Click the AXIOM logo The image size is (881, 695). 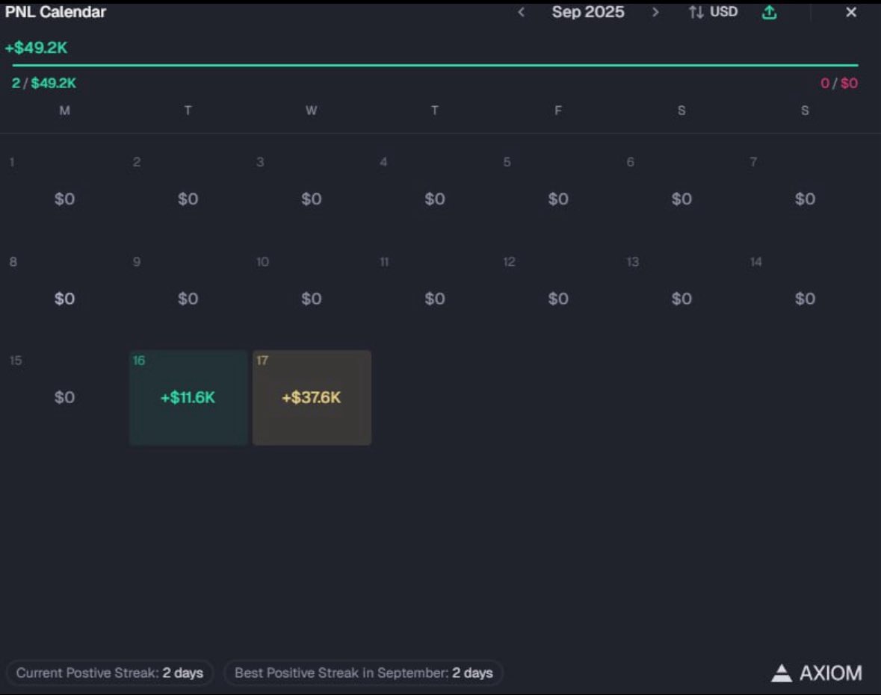point(817,673)
